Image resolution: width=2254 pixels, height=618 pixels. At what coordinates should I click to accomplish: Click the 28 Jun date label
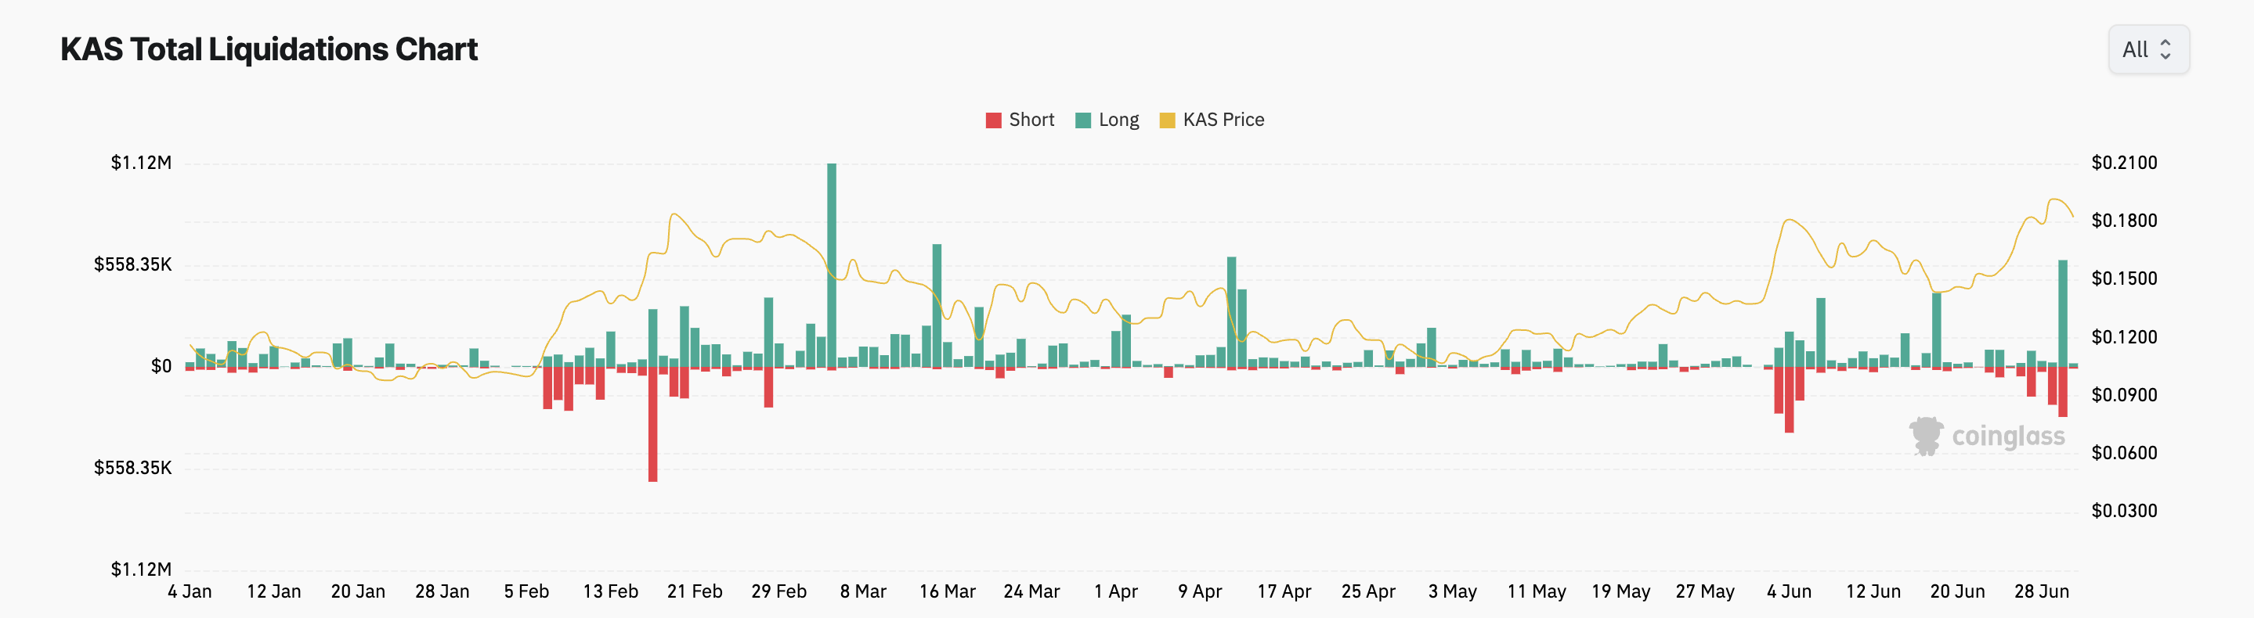(2040, 591)
